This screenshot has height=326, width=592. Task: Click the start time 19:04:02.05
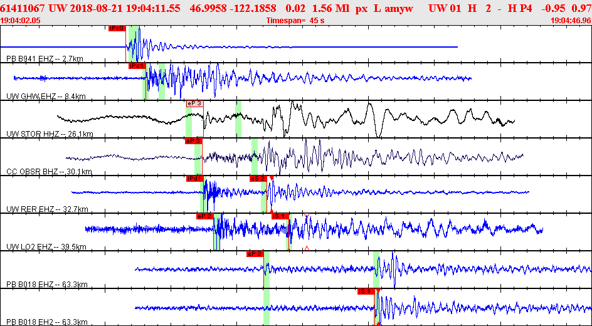[x=21, y=21]
